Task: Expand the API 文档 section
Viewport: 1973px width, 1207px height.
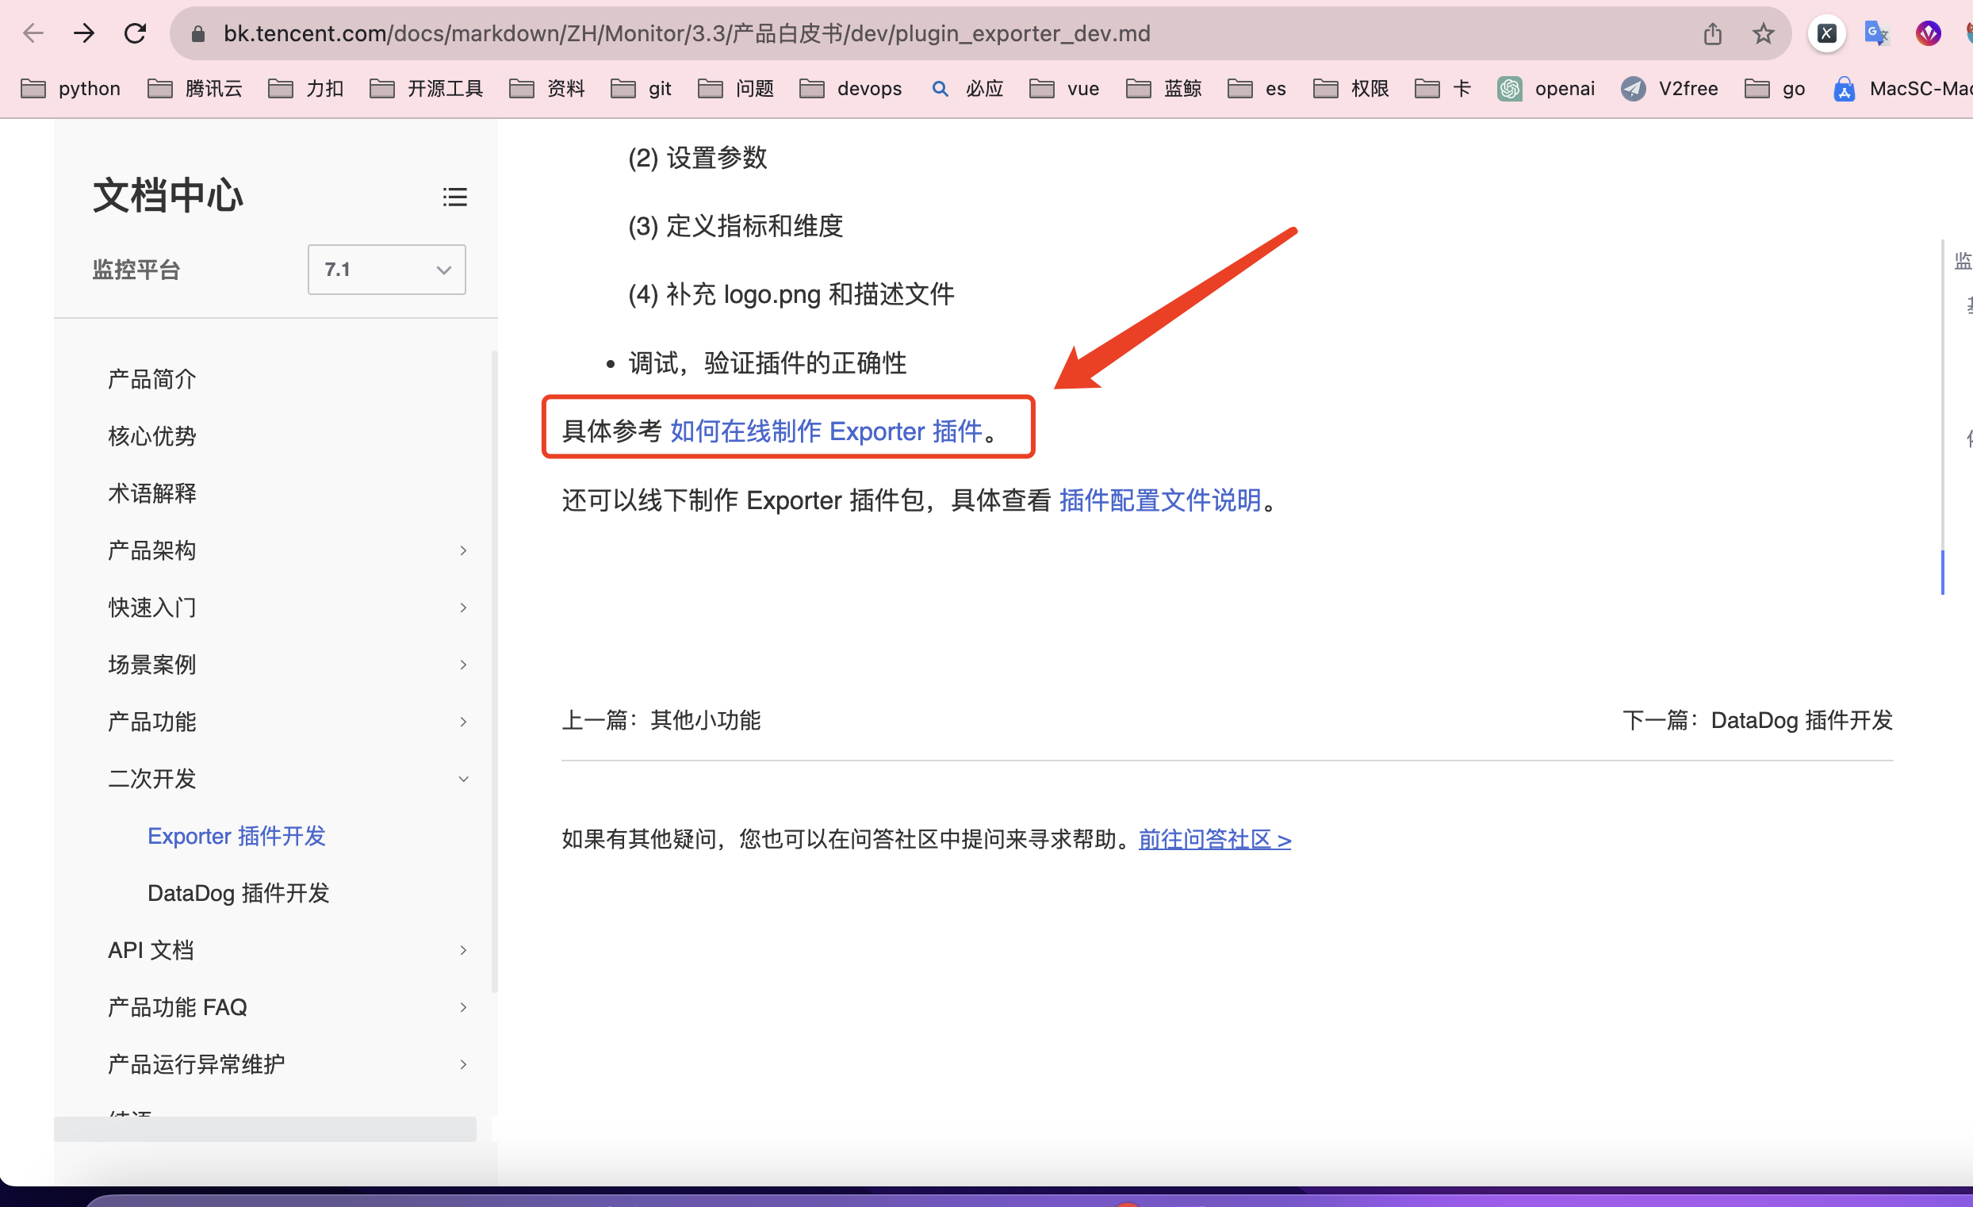Action: [x=463, y=950]
